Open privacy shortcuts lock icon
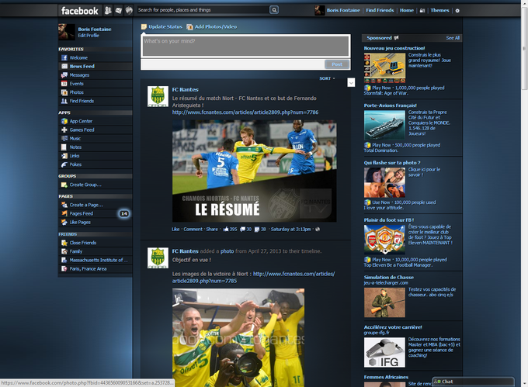528x387 pixels. tap(422, 10)
